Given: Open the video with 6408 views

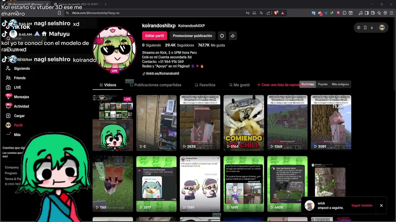Looking at the screenshot, I should [287, 184].
